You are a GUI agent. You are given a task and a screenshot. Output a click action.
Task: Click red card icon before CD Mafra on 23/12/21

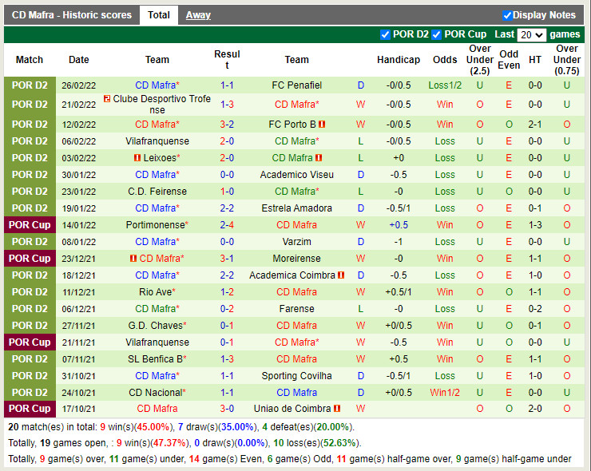point(133,259)
